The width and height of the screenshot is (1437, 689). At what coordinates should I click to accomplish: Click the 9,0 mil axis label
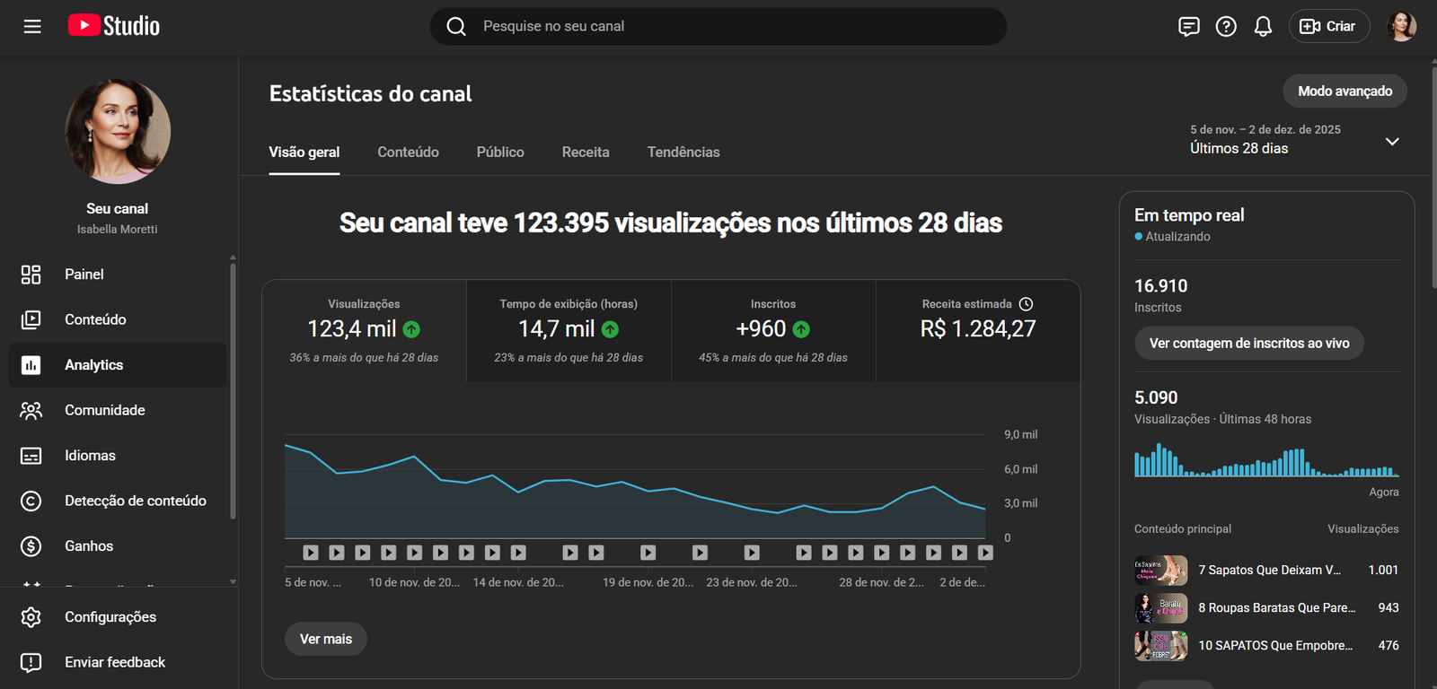tap(1020, 435)
